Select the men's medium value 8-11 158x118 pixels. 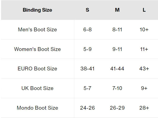click(117, 30)
